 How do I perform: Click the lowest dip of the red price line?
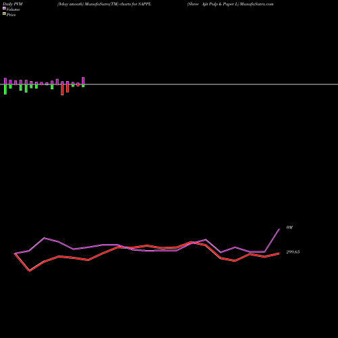[x=30, y=270]
